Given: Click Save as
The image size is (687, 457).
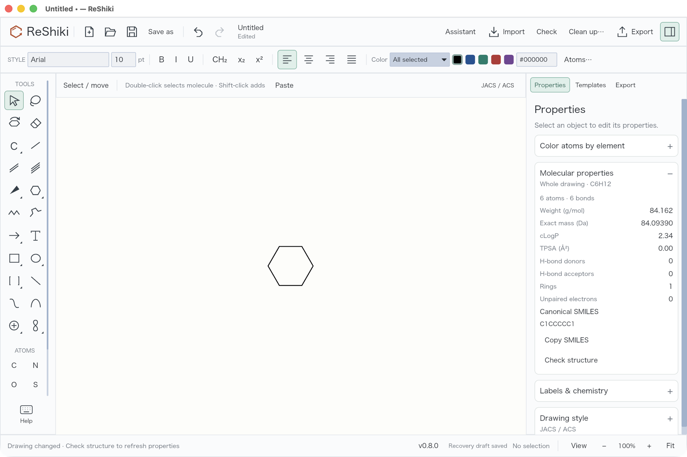Looking at the screenshot, I should click(161, 32).
